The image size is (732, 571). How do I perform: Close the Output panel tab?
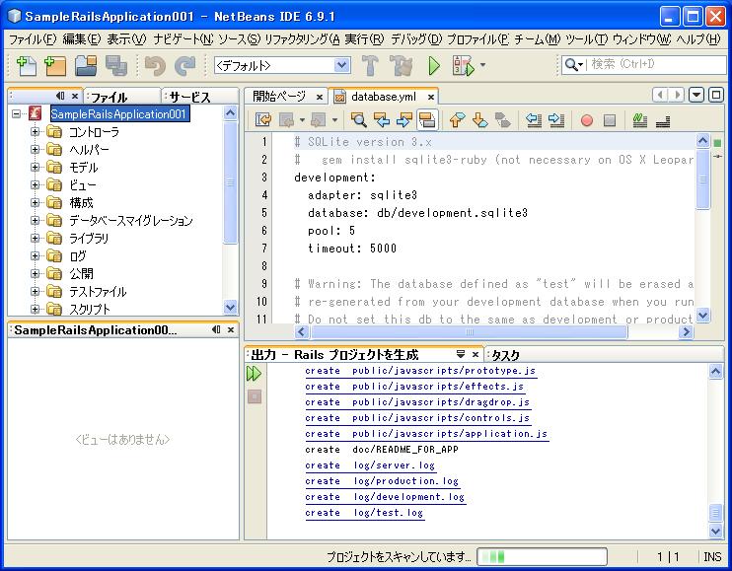tap(476, 355)
